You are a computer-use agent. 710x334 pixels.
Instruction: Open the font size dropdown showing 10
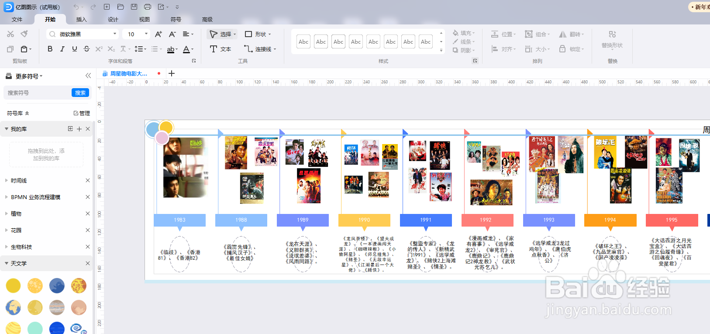pyautogui.click(x=136, y=34)
